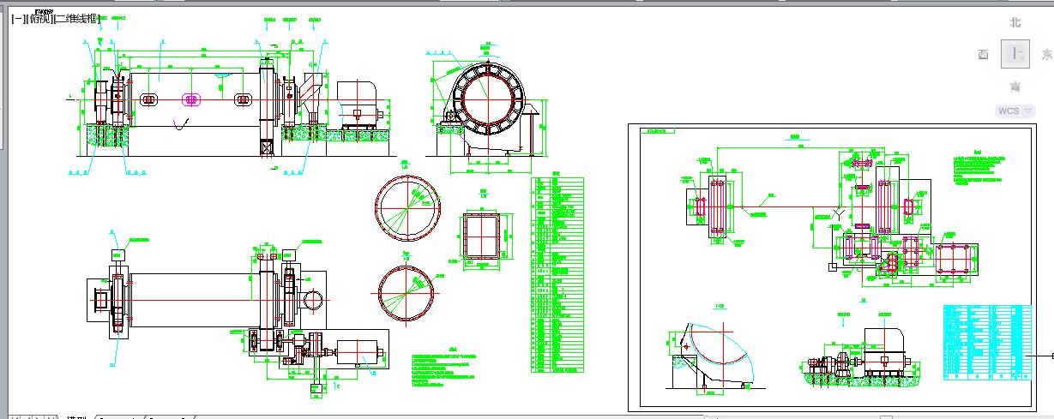Open the WCS coordinate system dropdown
1054x419 pixels.
click(1015, 111)
